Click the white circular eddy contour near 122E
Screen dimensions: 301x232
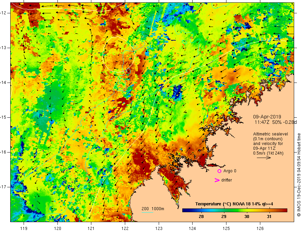click(x=119, y=54)
